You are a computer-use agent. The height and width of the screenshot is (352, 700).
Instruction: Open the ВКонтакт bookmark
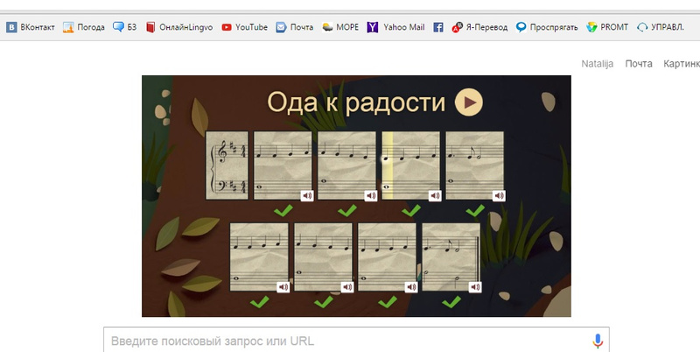[x=31, y=27]
